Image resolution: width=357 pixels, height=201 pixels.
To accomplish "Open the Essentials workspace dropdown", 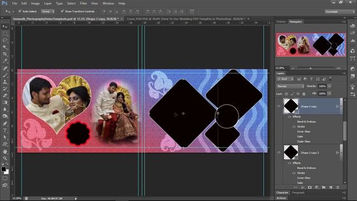I will click(x=340, y=11).
